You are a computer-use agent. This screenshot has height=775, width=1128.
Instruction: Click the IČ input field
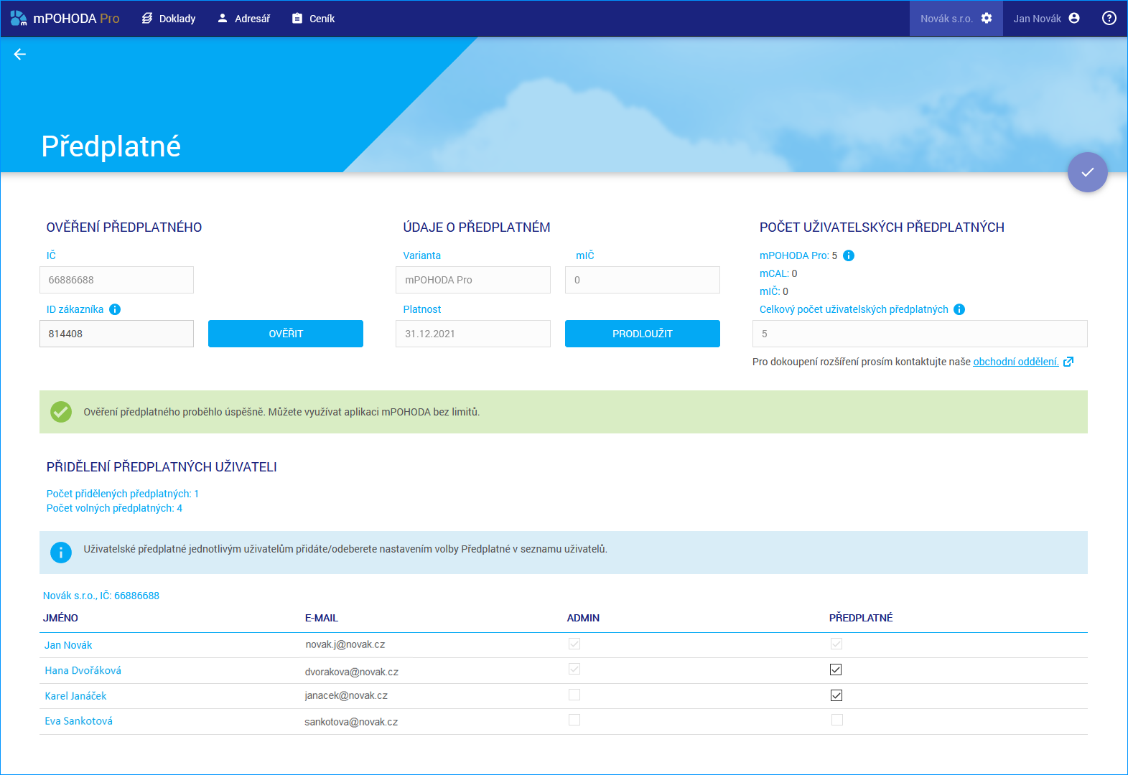(x=116, y=280)
